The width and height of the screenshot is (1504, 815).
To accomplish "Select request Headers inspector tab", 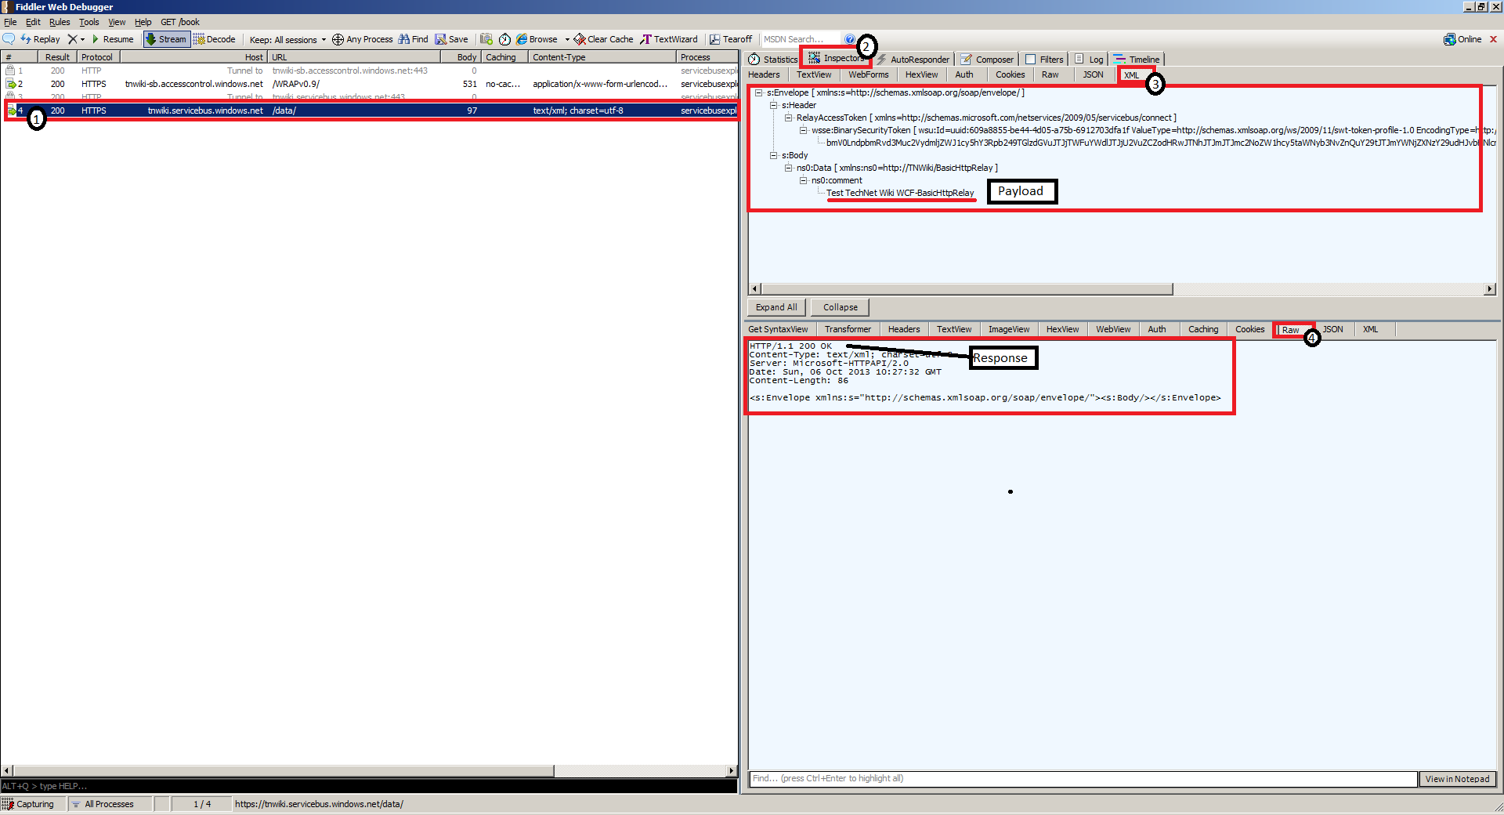I will pyautogui.click(x=764, y=74).
